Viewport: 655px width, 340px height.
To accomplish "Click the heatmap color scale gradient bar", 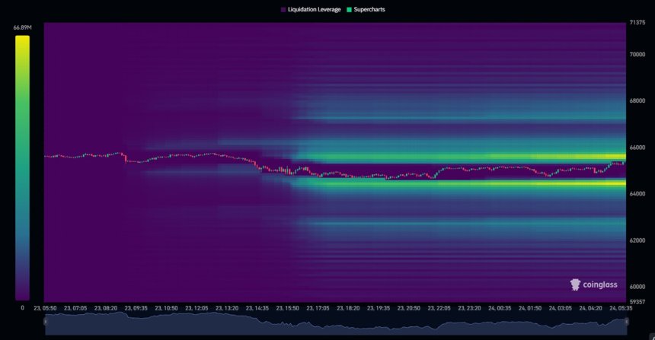I will pyautogui.click(x=23, y=167).
